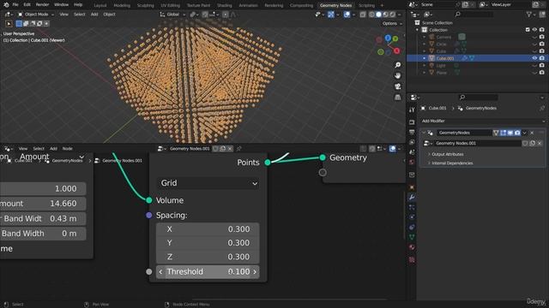Enable rendered viewport shading mode
This screenshot has height=308, width=549.
click(x=393, y=15)
